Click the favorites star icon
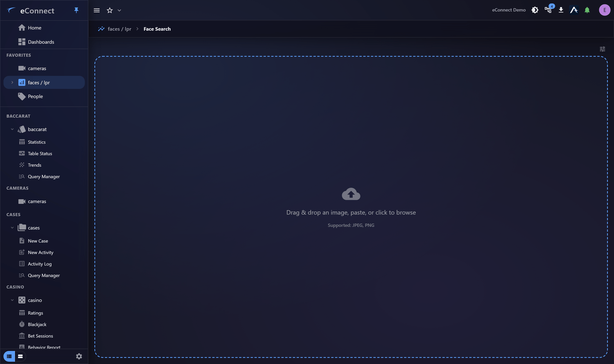Viewport: 614px width, 364px height. [110, 10]
